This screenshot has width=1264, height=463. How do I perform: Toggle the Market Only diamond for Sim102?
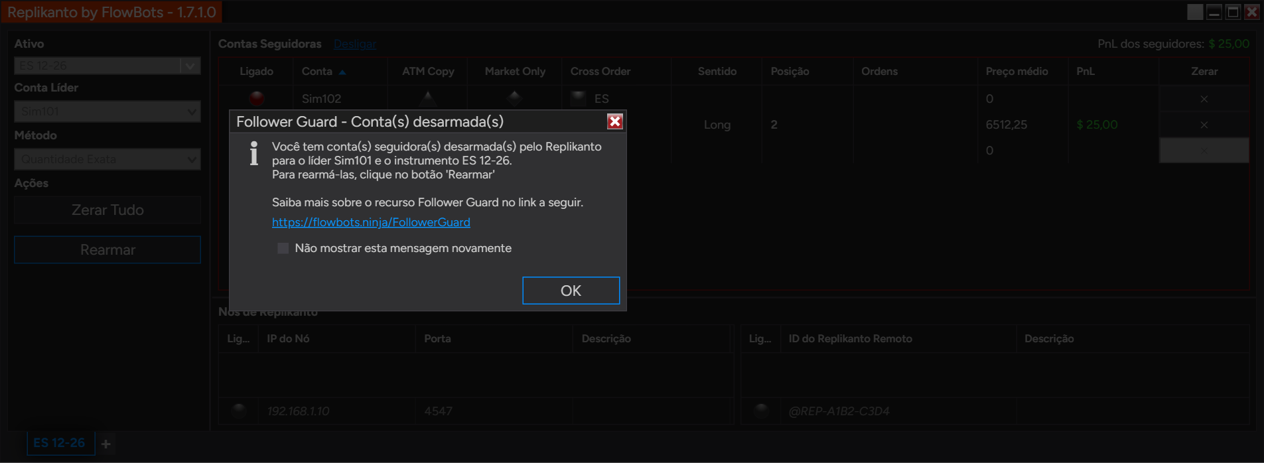point(514,98)
